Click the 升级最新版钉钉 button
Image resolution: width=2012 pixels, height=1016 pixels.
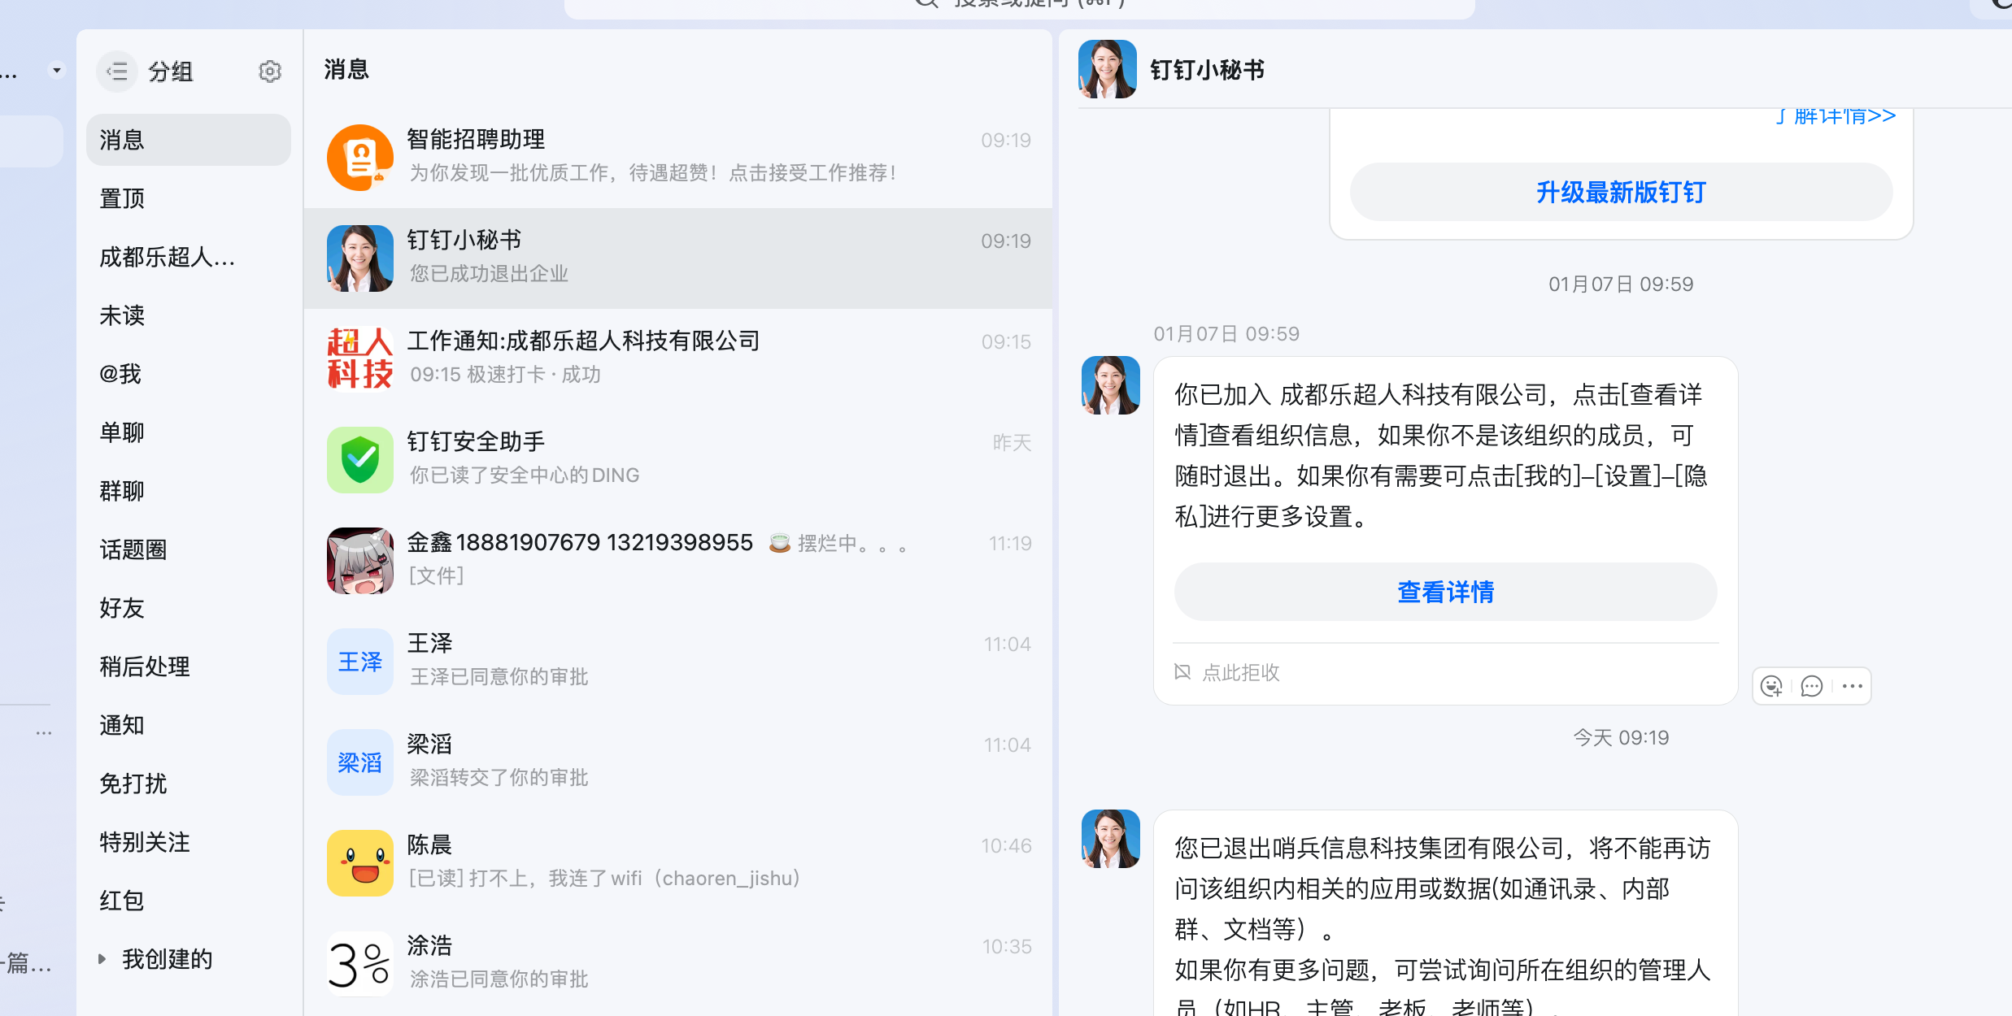[1620, 193]
